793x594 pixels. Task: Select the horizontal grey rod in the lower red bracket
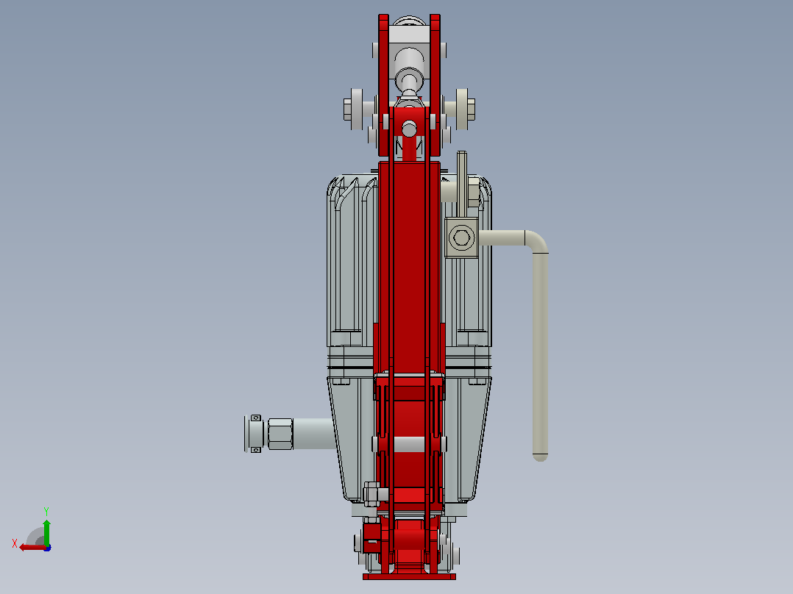click(x=409, y=444)
